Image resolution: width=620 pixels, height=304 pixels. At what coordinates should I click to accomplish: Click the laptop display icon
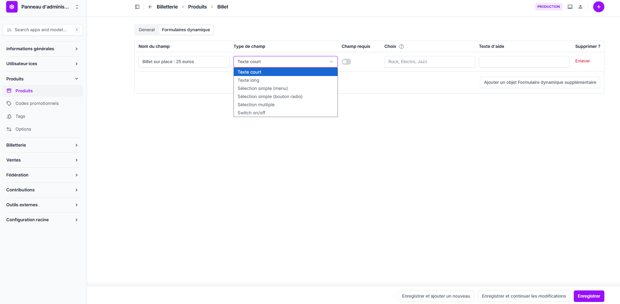pyautogui.click(x=570, y=7)
